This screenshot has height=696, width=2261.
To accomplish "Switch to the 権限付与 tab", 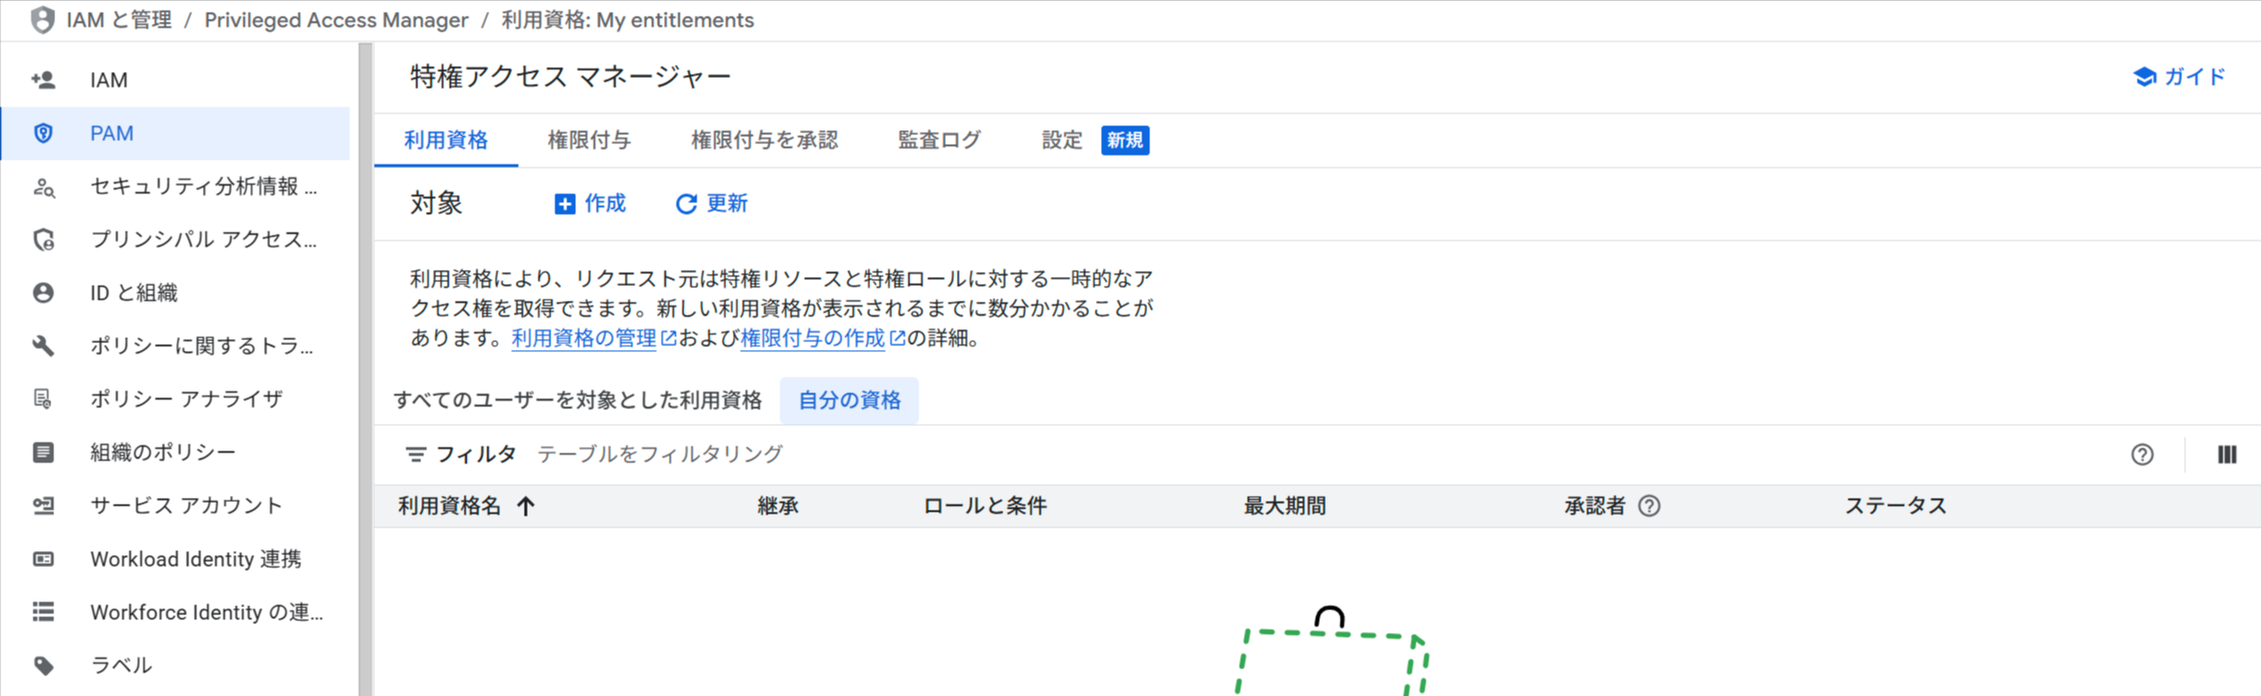I will click(589, 140).
